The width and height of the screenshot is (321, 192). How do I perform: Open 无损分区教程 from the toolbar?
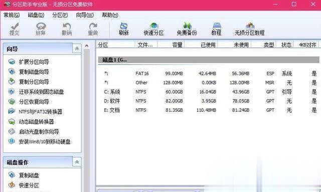pyautogui.click(x=250, y=29)
